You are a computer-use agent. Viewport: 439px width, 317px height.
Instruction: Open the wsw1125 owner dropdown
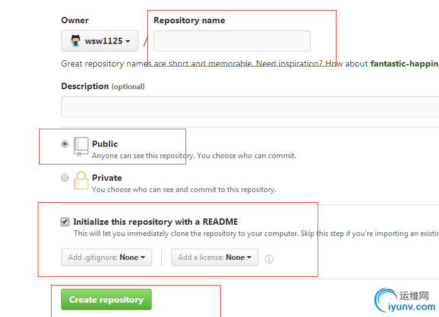99,41
